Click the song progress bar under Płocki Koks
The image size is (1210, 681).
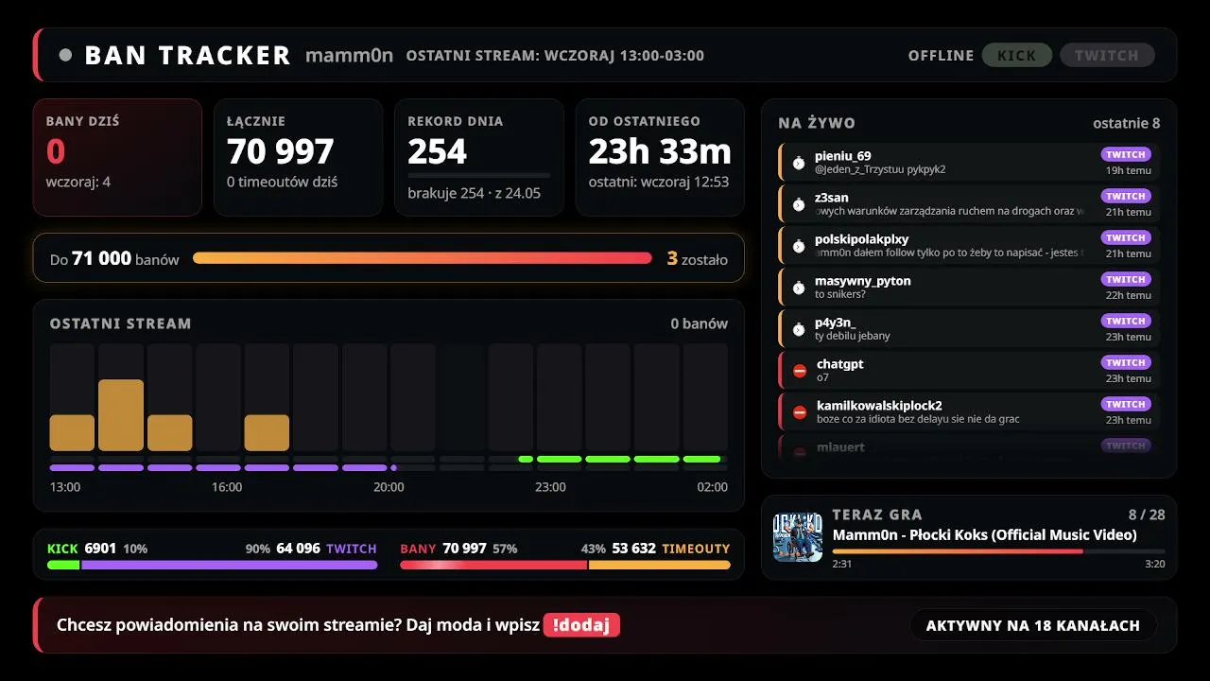(x=998, y=551)
